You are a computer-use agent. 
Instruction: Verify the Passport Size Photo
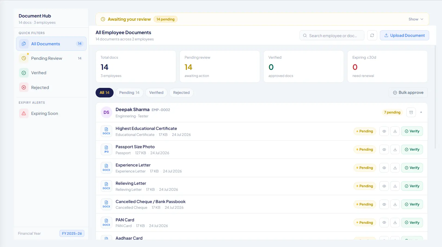coord(412,150)
